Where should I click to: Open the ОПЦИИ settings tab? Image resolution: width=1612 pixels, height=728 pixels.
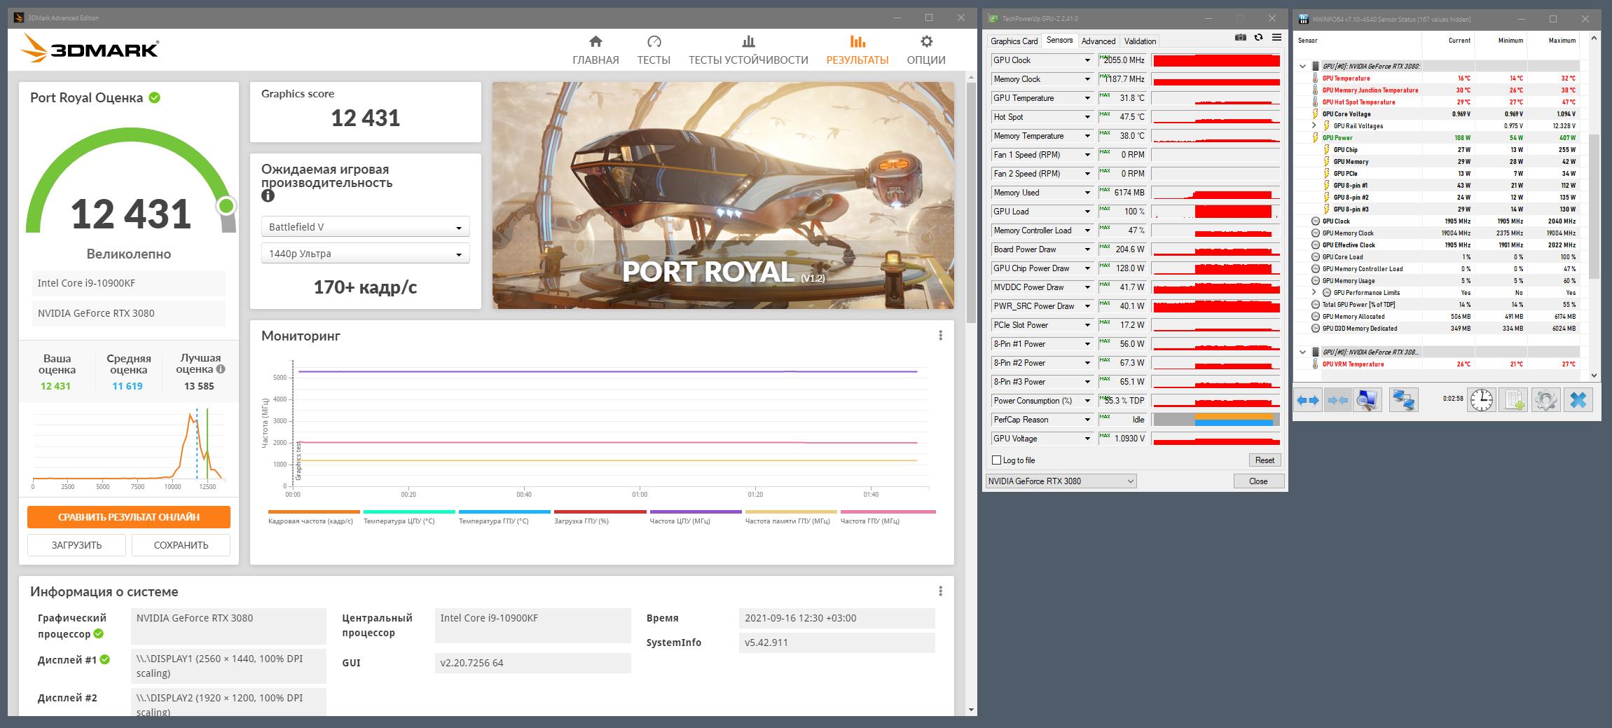[x=926, y=50]
